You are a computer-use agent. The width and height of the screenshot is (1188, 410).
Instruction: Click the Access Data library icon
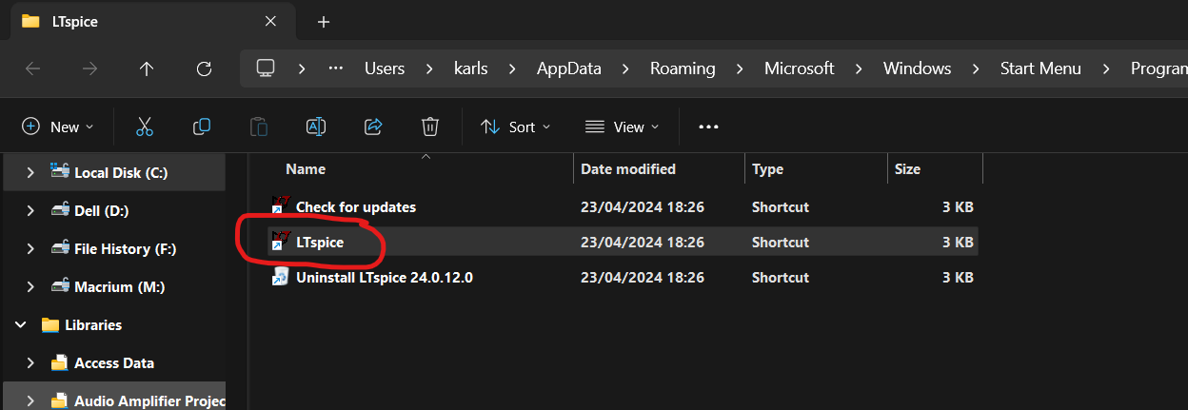pyautogui.click(x=60, y=362)
